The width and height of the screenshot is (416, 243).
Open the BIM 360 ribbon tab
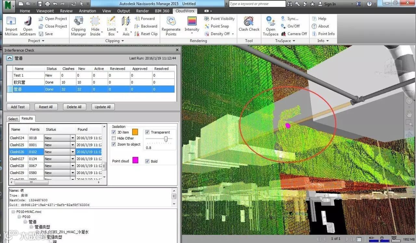click(x=162, y=11)
